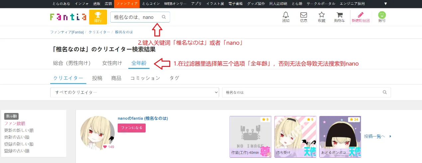Open ファンティア in top bar

pyautogui.click(x=127, y=4)
